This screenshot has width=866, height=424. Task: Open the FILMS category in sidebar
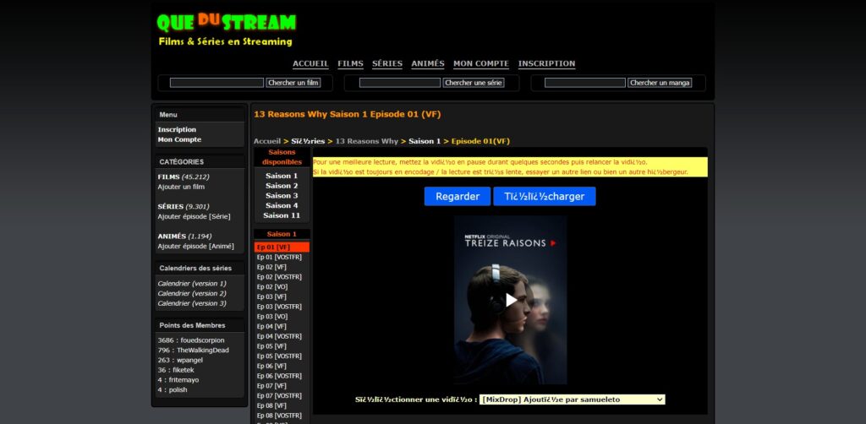tap(168, 177)
